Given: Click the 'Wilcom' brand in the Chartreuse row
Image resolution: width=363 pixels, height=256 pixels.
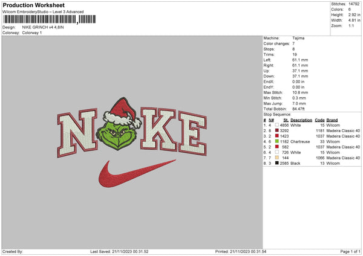Looking at the screenshot, I should pyautogui.click(x=333, y=142).
